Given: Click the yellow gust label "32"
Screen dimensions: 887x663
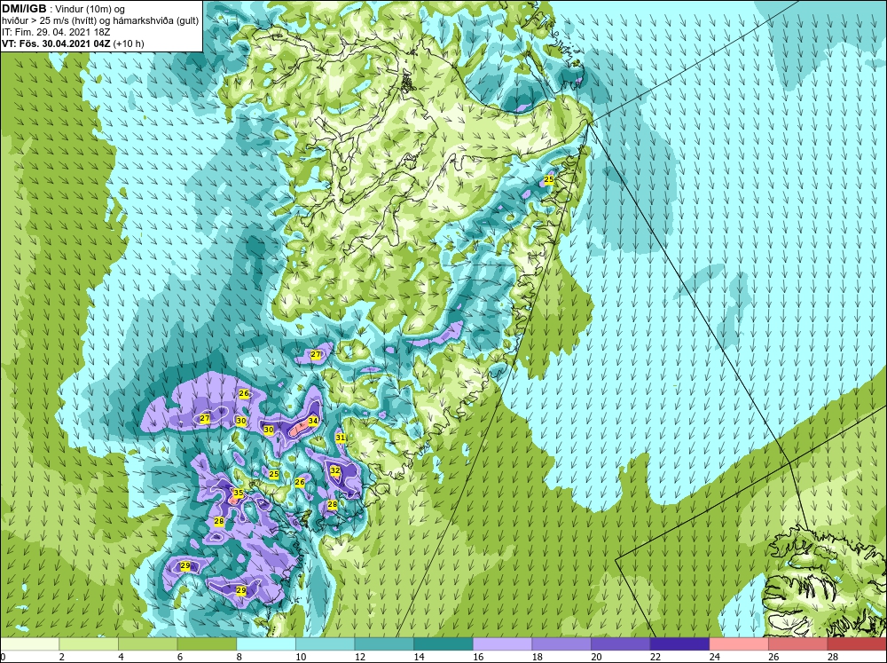Looking at the screenshot, I should click(x=335, y=470).
